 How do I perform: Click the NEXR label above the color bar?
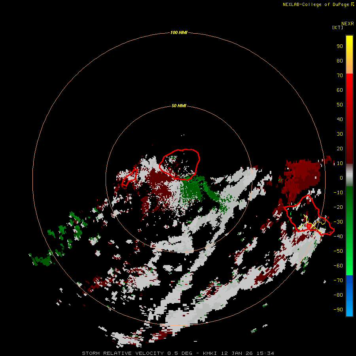[x=348, y=24]
